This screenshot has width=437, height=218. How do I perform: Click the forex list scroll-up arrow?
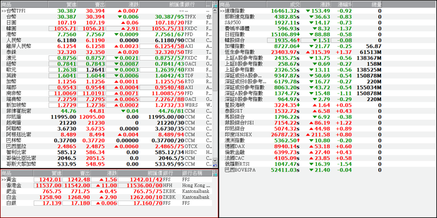[215, 11]
